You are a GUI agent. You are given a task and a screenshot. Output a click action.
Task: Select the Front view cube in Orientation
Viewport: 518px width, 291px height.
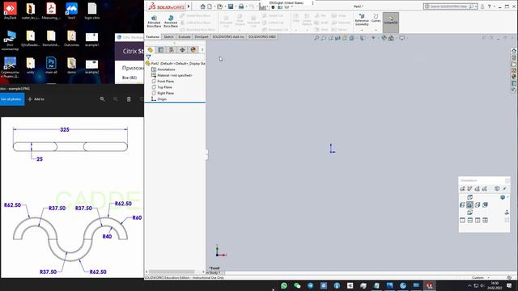pos(469,205)
